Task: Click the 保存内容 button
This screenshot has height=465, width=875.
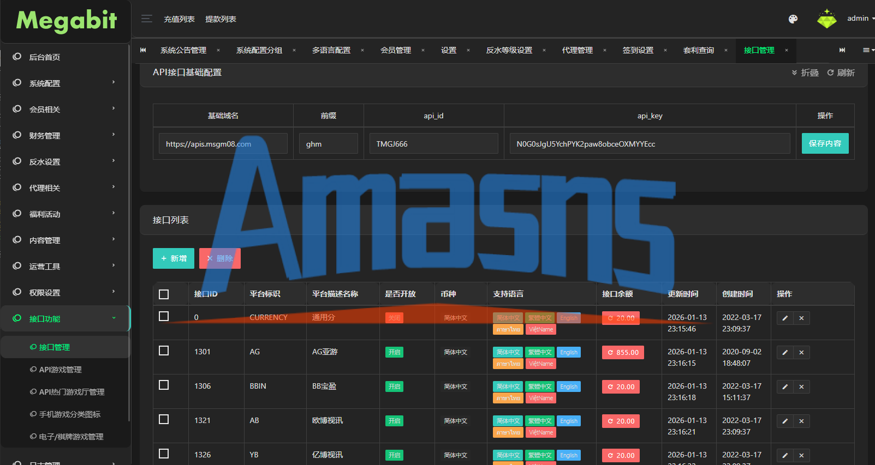Action: tap(825, 143)
